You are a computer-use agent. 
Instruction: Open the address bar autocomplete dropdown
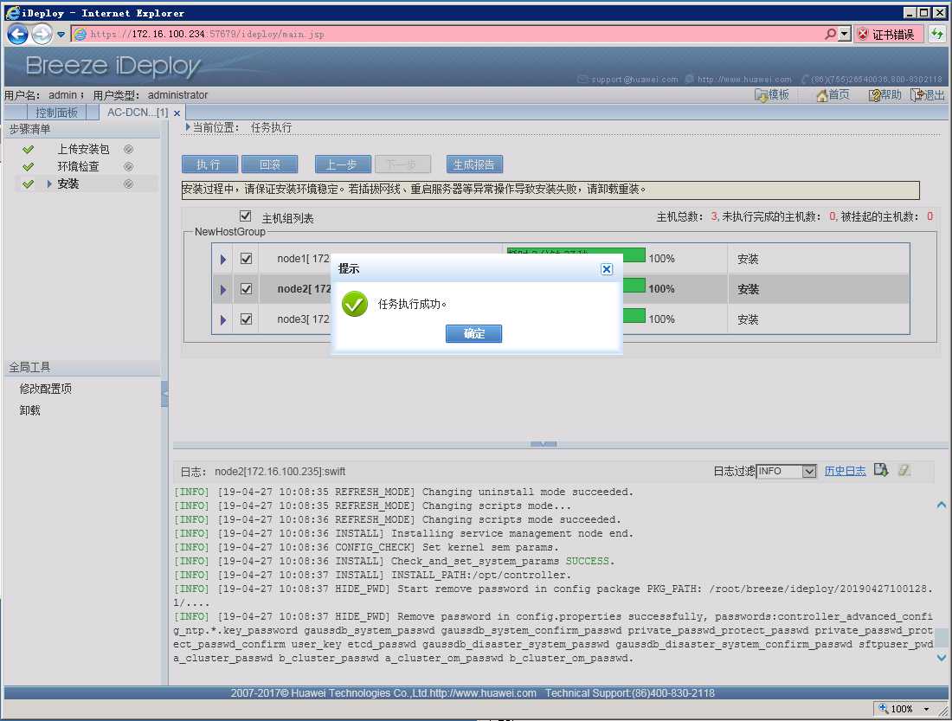tap(845, 34)
